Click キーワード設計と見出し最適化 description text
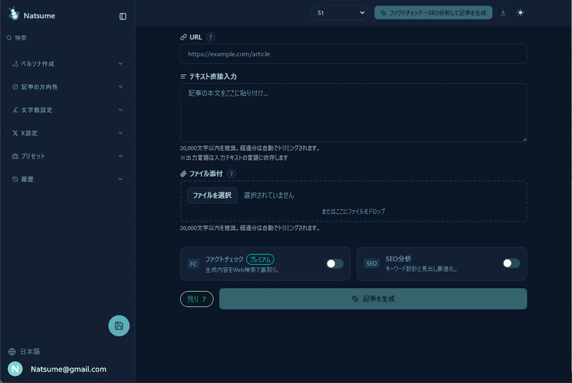 421,269
